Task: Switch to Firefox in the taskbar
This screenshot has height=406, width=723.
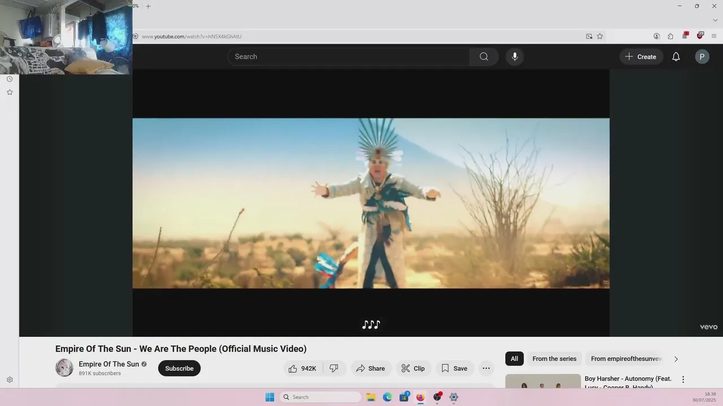Action: pos(420,397)
